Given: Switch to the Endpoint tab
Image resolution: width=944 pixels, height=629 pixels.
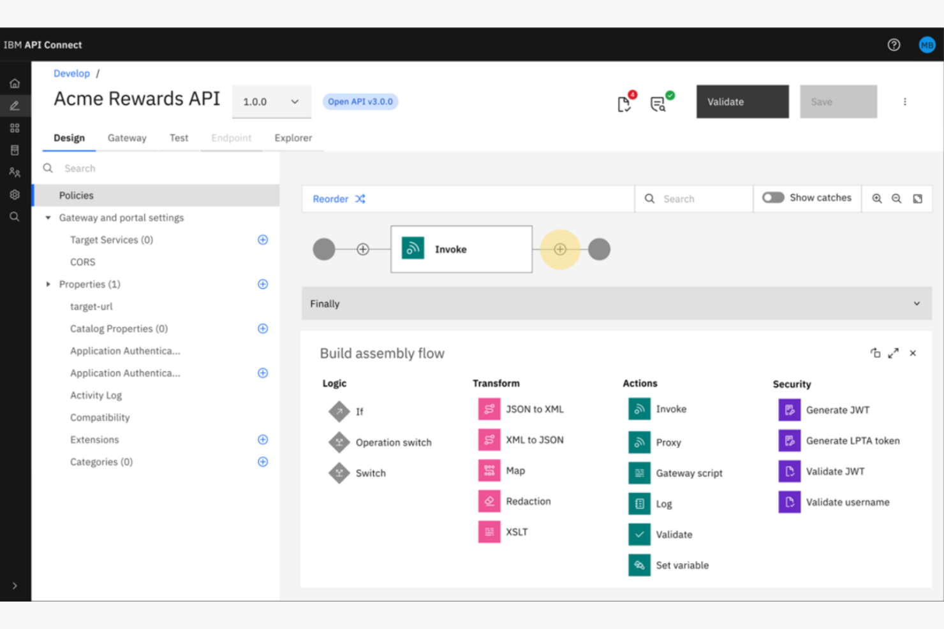Looking at the screenshot, I should coord(232,138).
